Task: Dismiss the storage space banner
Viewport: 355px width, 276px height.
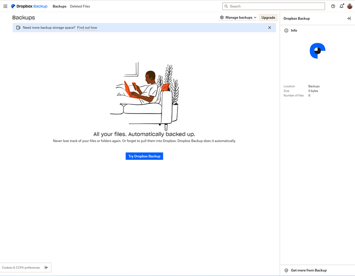Action: [x=269, y=28]
